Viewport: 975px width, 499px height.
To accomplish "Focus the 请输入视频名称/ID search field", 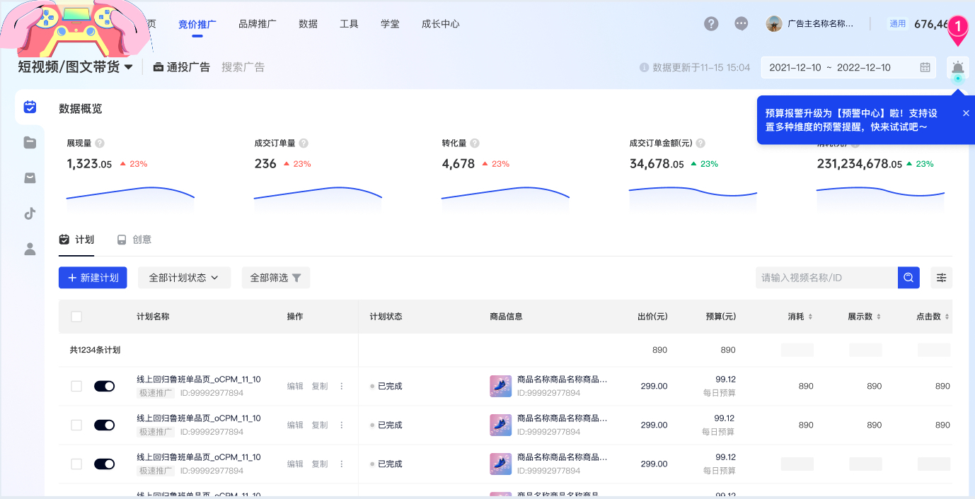I will pos(826,278).
